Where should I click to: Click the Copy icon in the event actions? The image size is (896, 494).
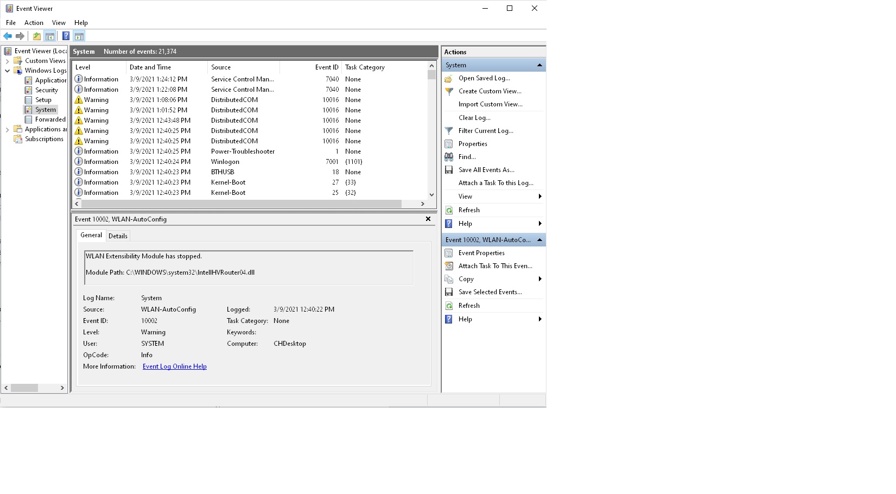449,279
